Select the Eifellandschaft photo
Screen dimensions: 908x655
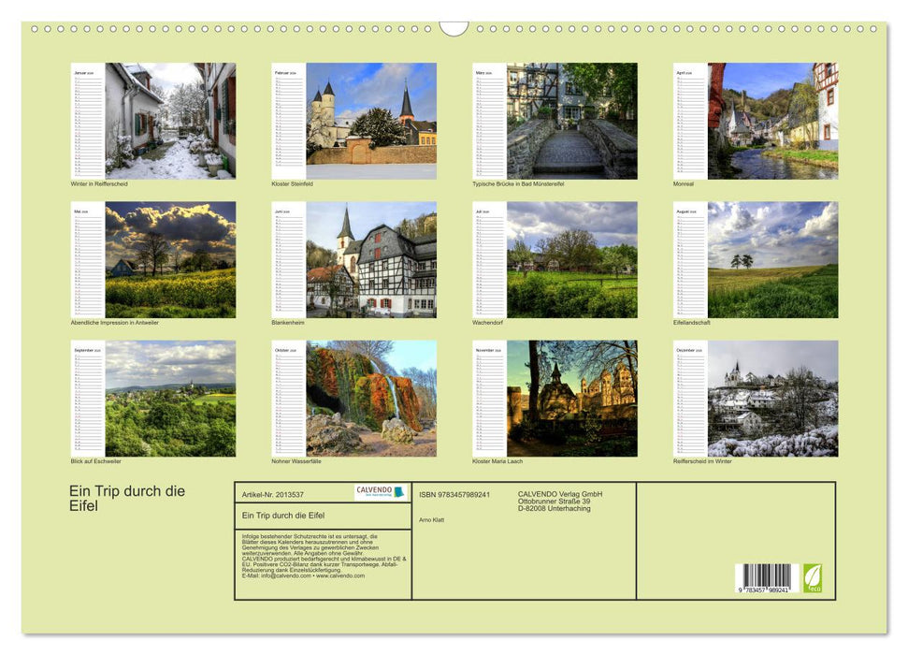tap(772, 260)
